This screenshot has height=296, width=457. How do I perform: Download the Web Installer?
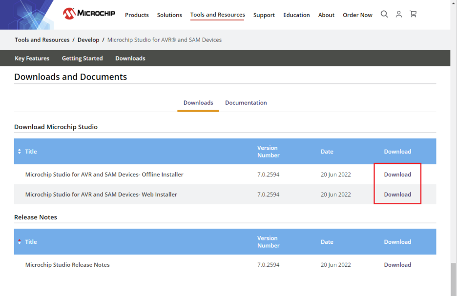(397, 195)
